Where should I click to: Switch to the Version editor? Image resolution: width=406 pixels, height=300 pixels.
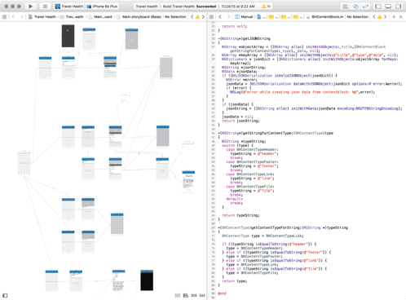pyautogui.click(x=366, y=7)
